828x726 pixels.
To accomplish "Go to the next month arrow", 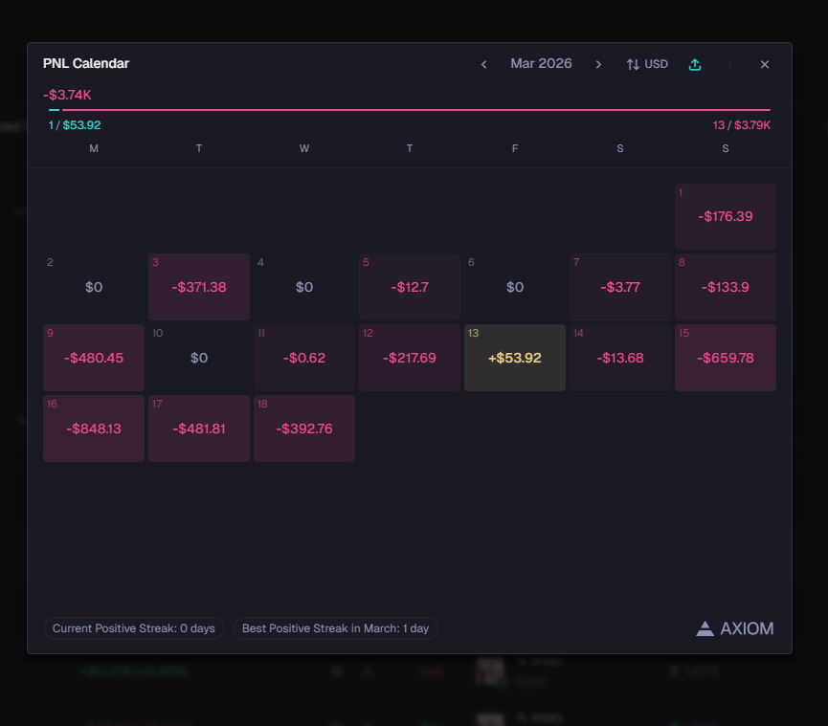I will tap(598, 64).
